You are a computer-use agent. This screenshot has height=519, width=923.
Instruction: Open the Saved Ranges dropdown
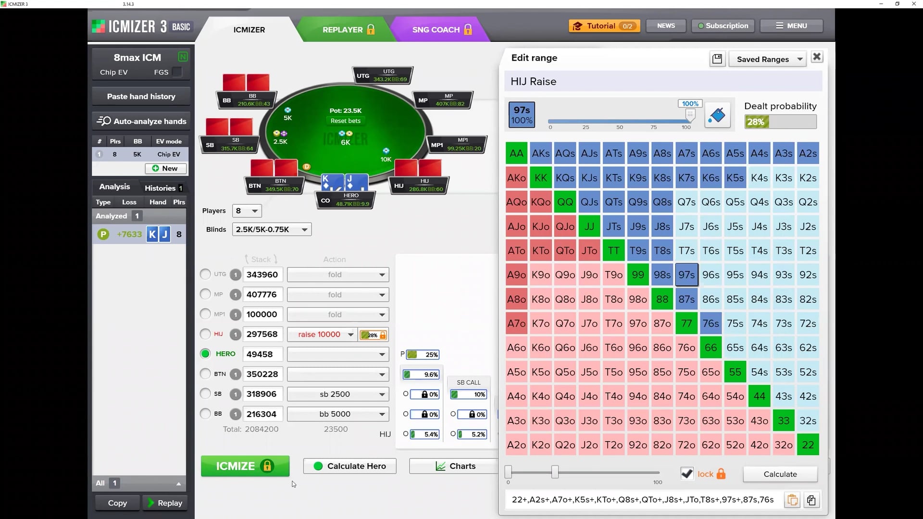click(x=768, y=59)
